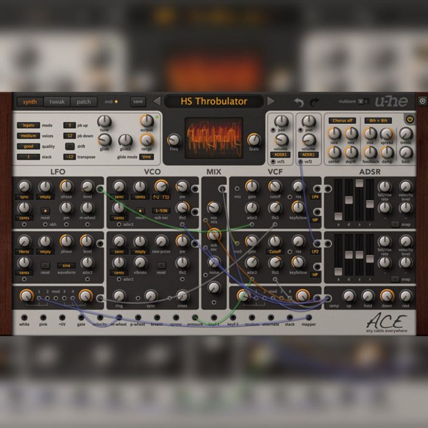The image size is (428, 428).
Task: Toggle the VCO 2 reset button
Action: tap(161, 265)
